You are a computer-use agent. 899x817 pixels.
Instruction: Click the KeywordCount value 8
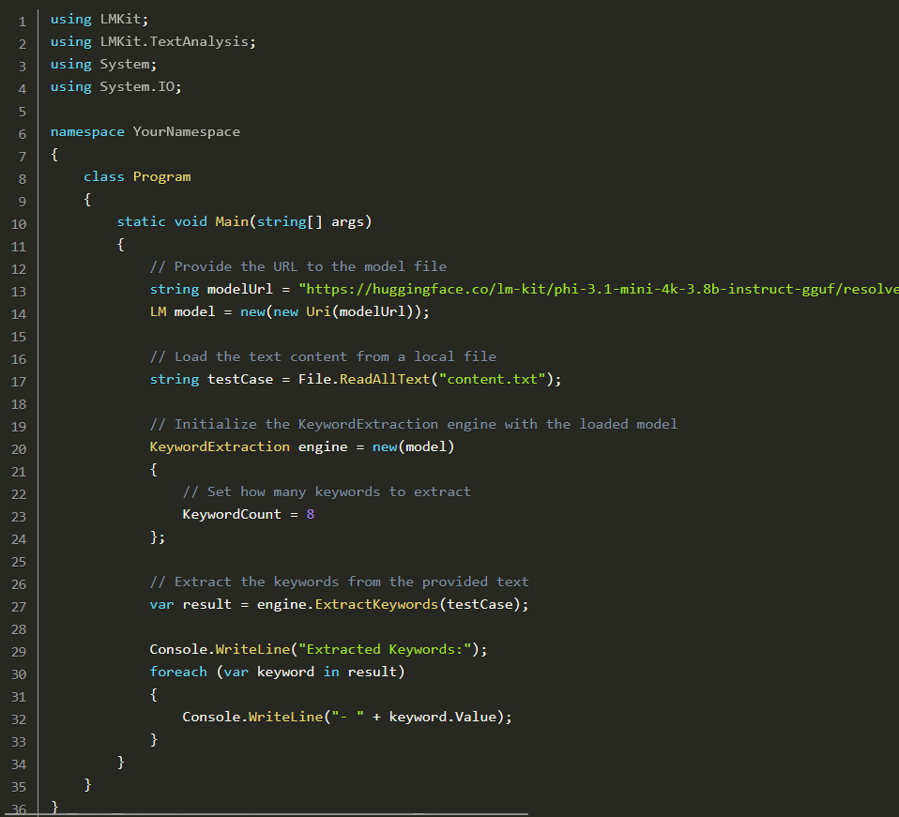coord(311,514)
